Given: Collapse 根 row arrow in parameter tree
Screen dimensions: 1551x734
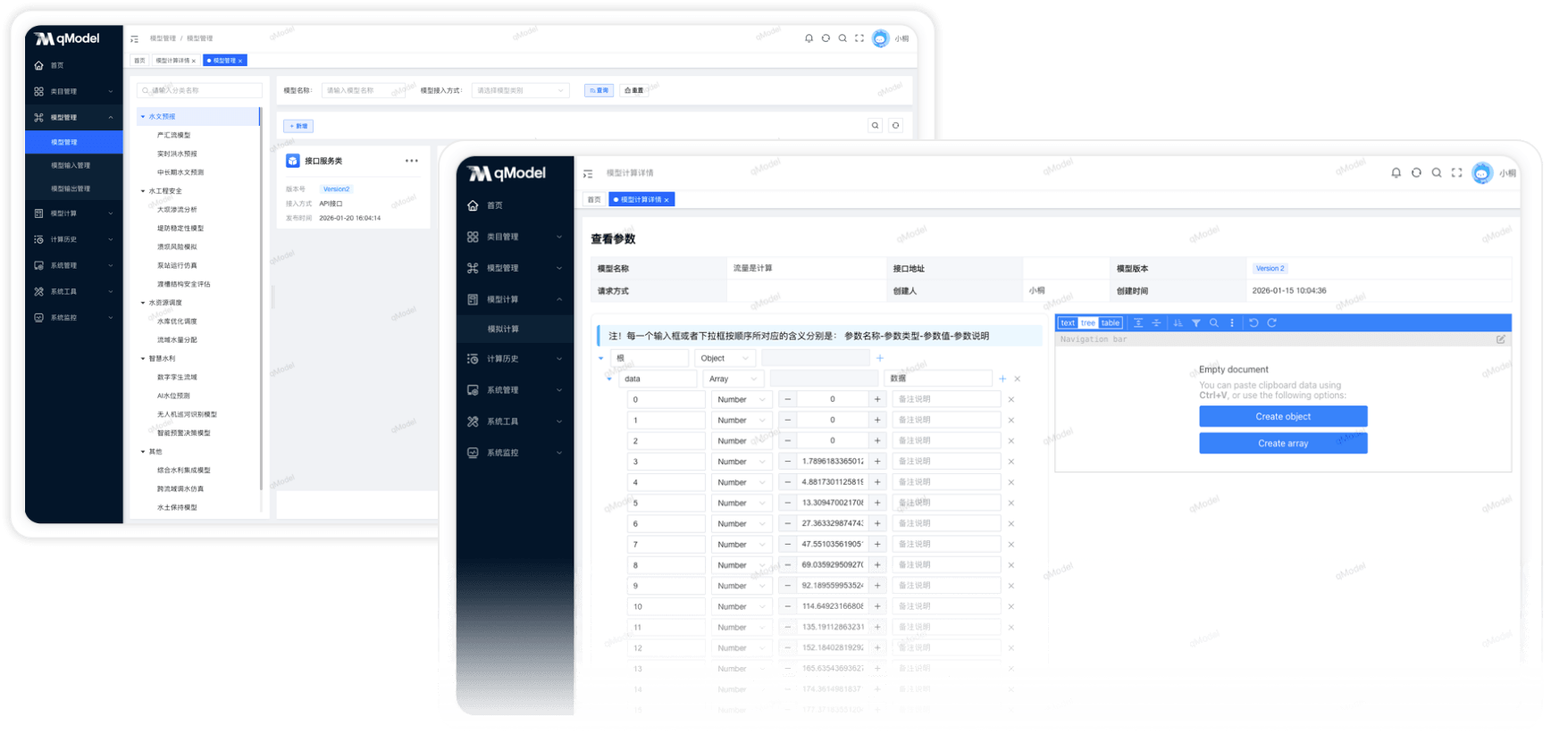Looking at the screenshot, I should pyautogui.click(x=601, y=358).
